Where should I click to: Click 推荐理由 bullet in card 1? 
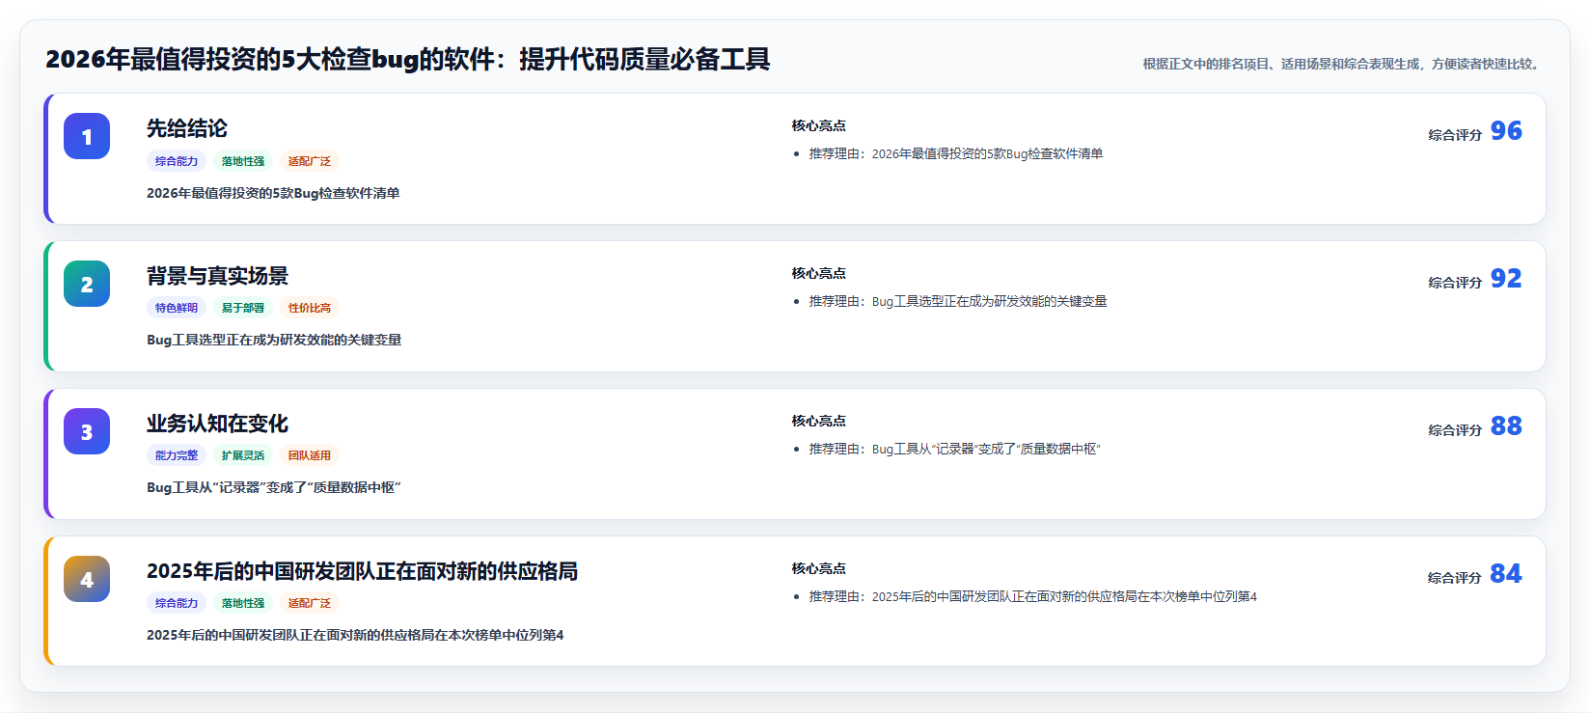point(955,153)
